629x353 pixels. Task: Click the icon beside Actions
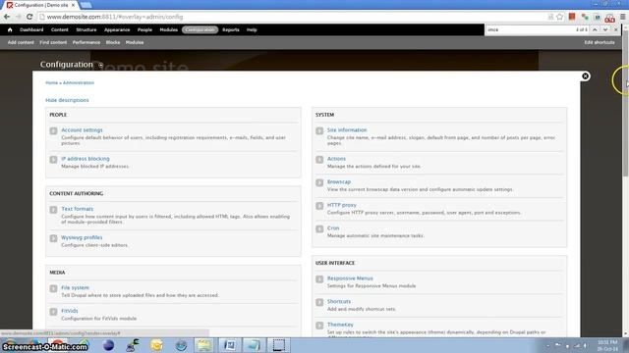(319, 160)
